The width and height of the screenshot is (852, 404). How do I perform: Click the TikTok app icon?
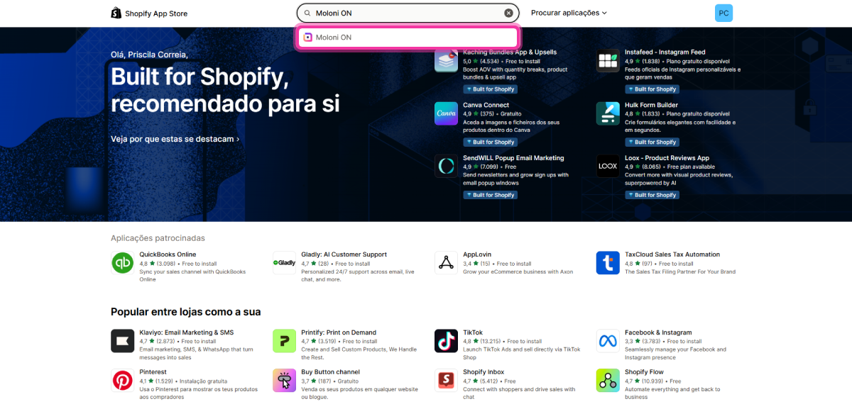click(446, 341)
